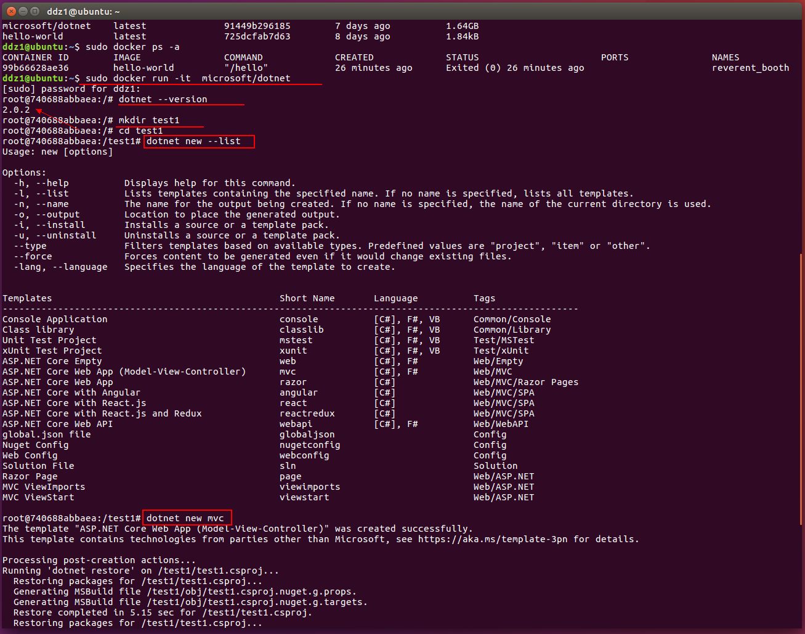The height and width of the screenshot is (634, 805).
Task: Click the 'sudo docker ps -a' command
Action: click(x=132, y=47)
